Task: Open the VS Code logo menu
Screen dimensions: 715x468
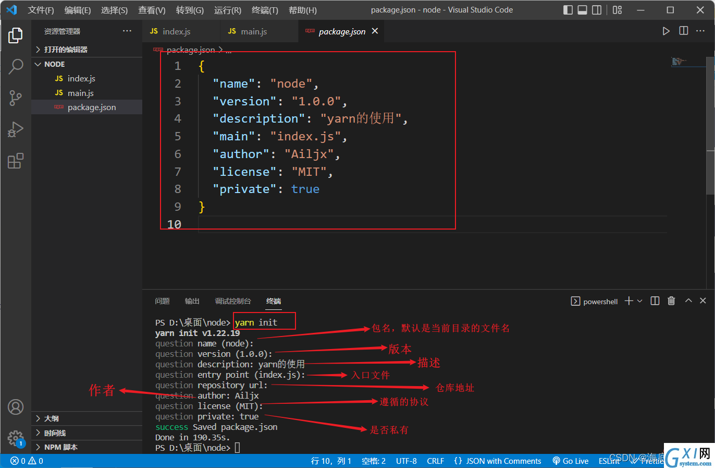Action: click(11, 10)
